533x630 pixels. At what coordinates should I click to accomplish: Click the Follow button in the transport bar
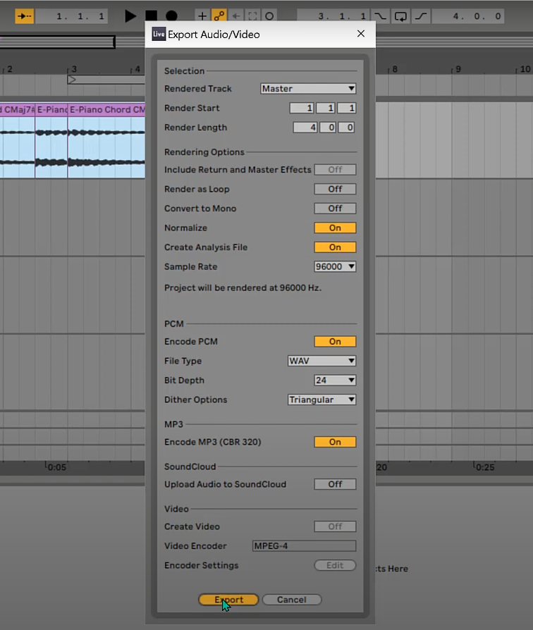[25, 16]
